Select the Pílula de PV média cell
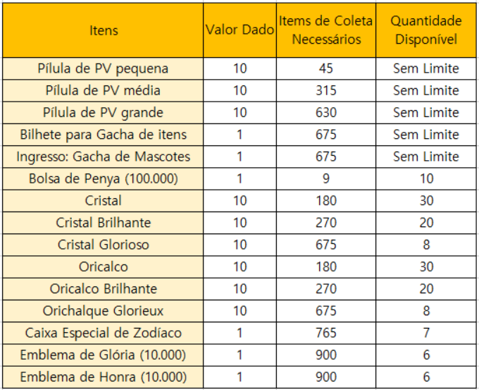Viewport: 479px width, 390px height. tap(104, 90)
